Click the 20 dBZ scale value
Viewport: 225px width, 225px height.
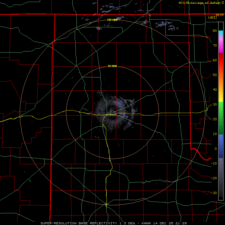tap(215, 119)
